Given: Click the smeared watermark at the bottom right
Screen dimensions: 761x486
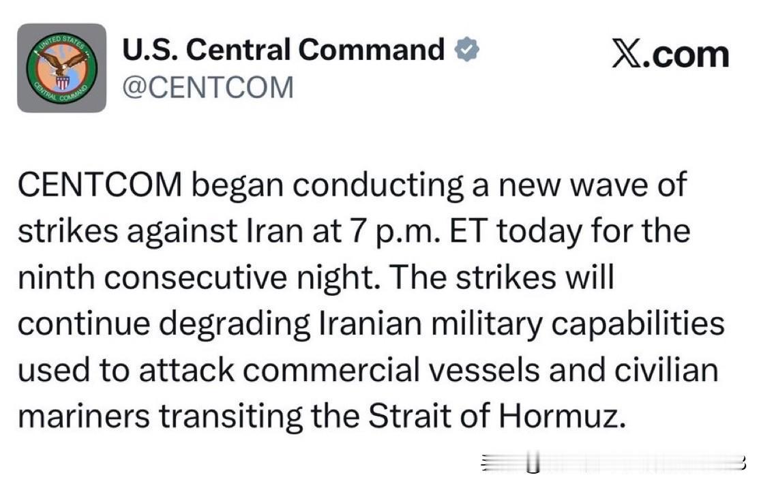Looking at the screenshot, I should pos(613,463).
